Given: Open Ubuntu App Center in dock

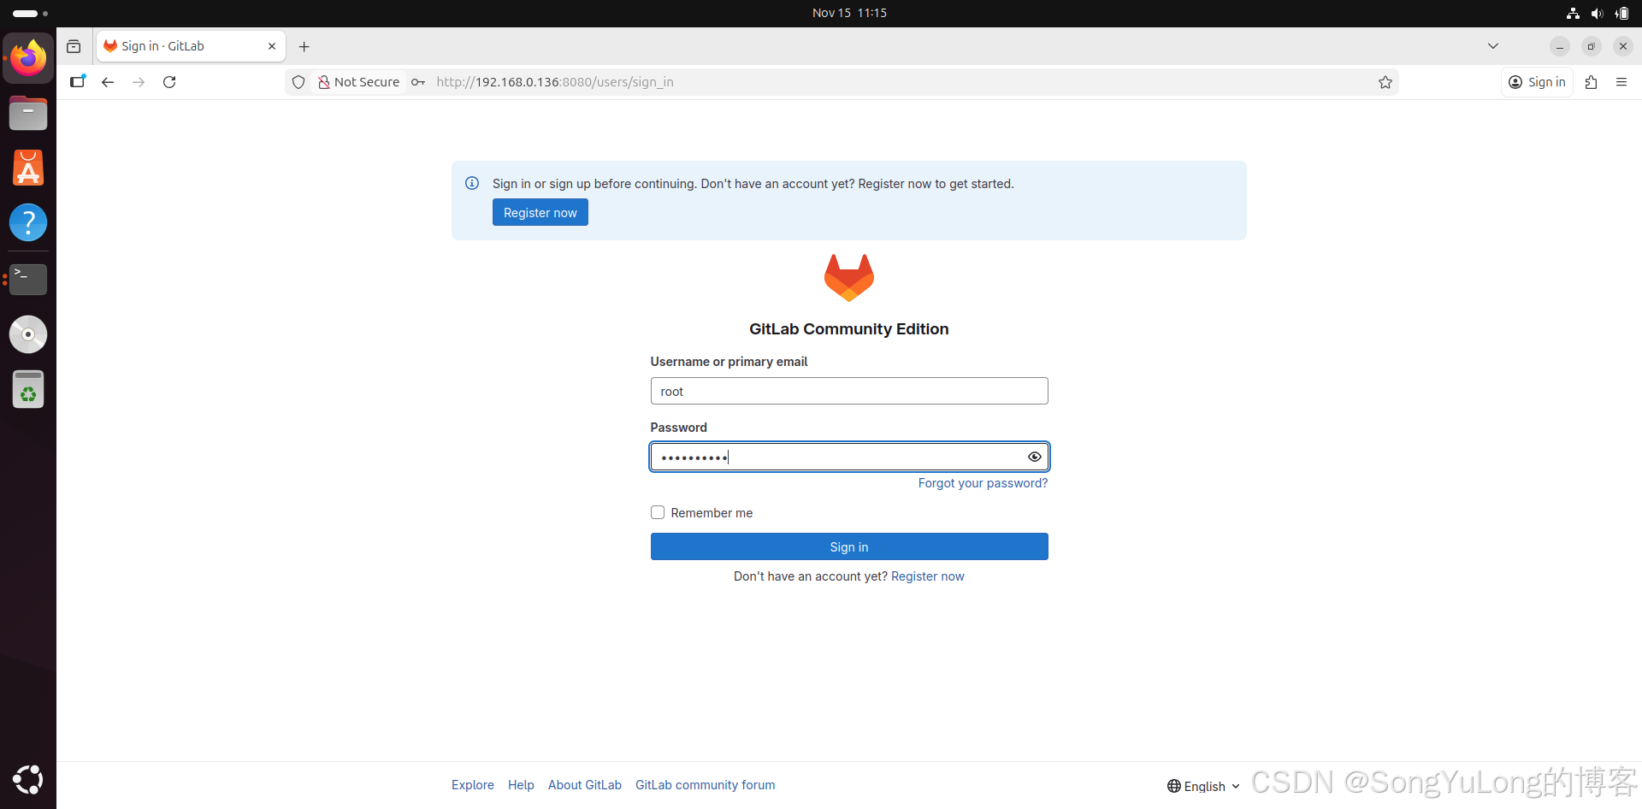Looking at the screenshot, I should click(28, 168).
